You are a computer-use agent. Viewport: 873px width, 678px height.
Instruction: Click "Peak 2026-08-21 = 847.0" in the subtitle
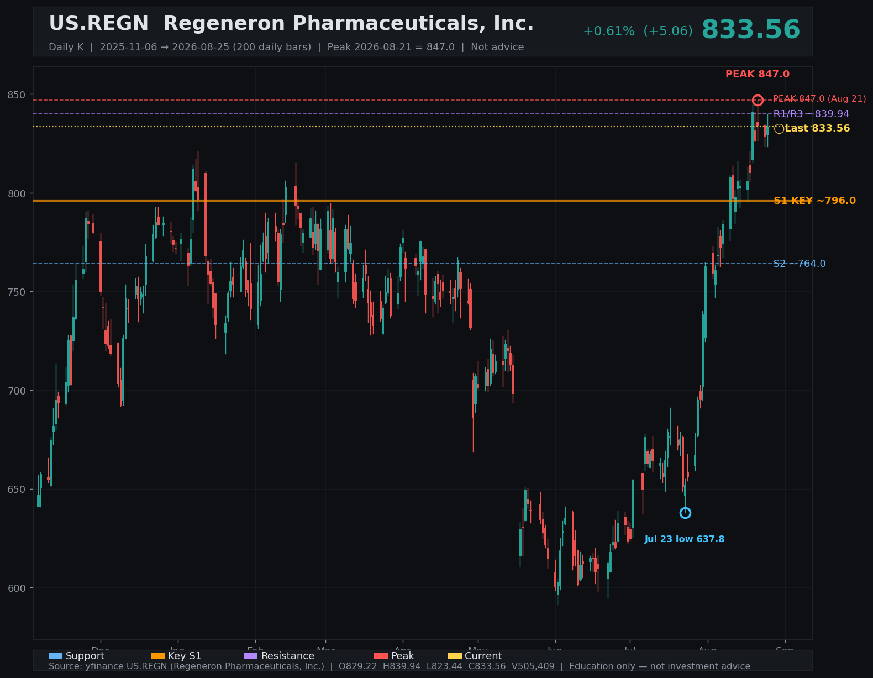point(391,47)
